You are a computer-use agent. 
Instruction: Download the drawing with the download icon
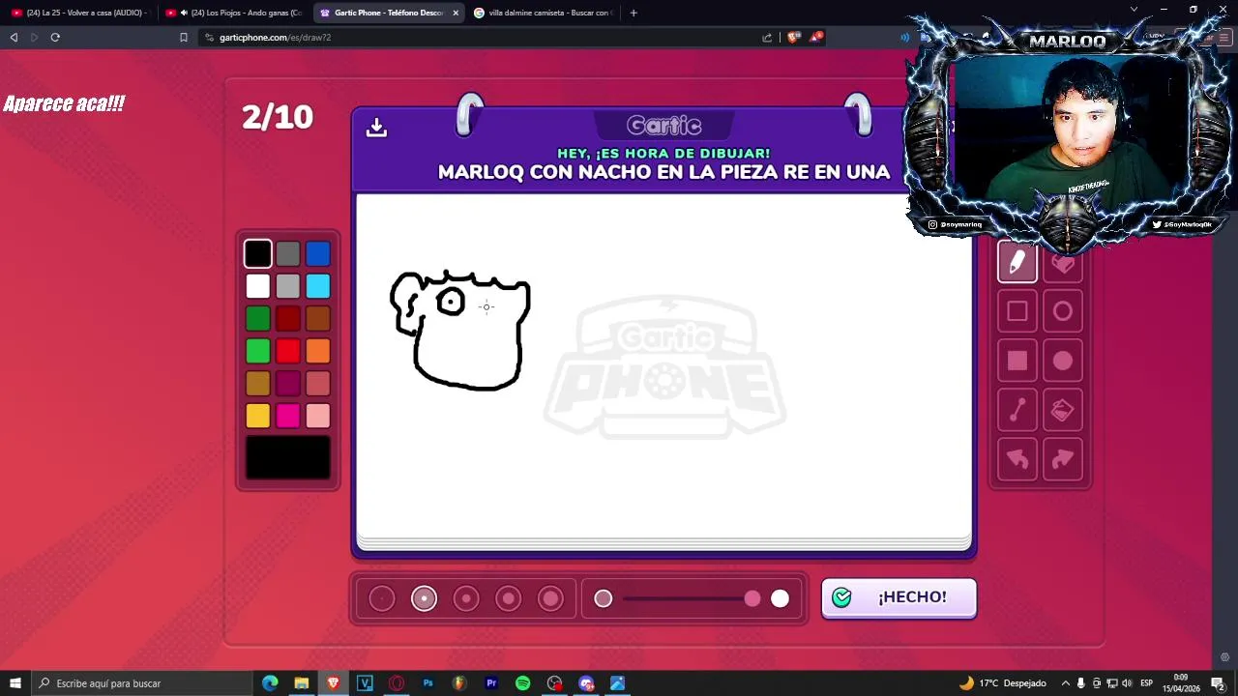click(376, 128)
